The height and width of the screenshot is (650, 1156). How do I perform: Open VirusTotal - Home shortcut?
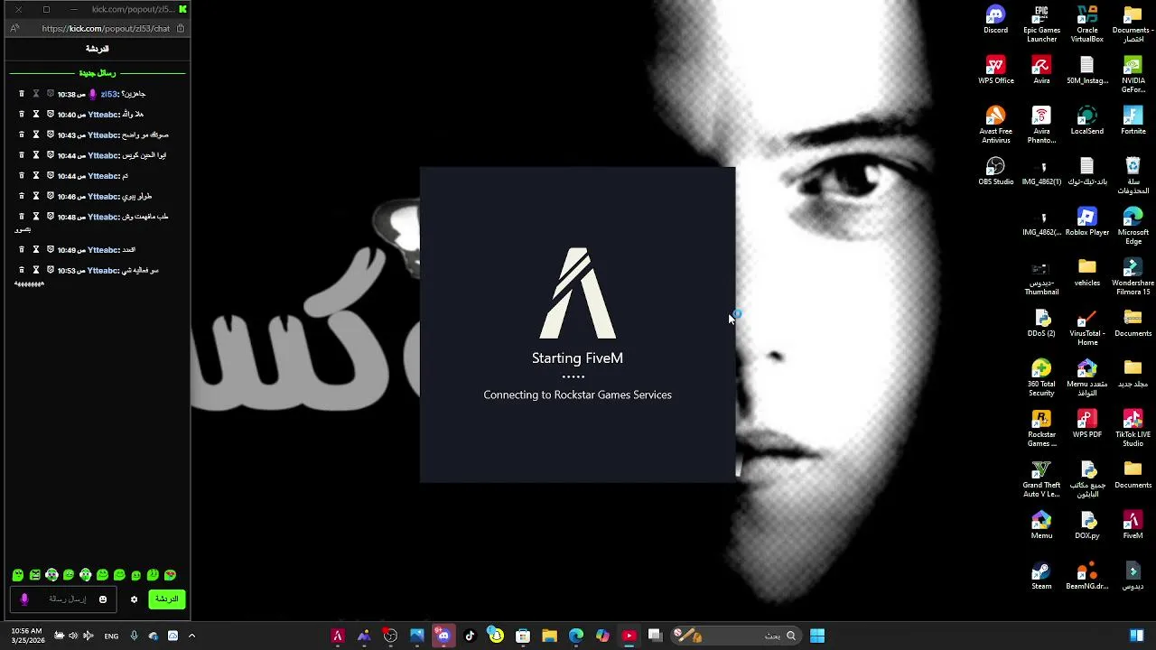(1087, 328)
